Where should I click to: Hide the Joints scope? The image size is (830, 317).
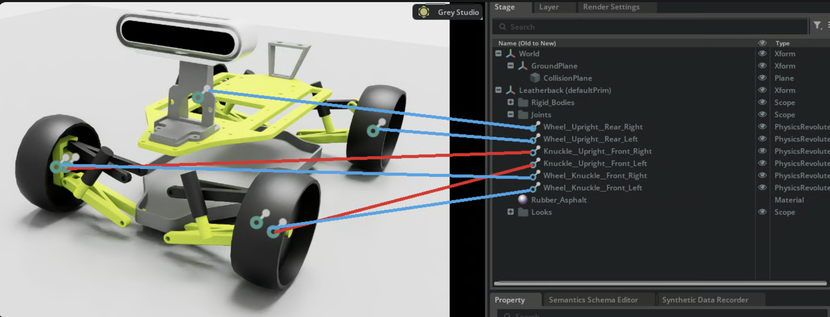(x=762, y=115)
